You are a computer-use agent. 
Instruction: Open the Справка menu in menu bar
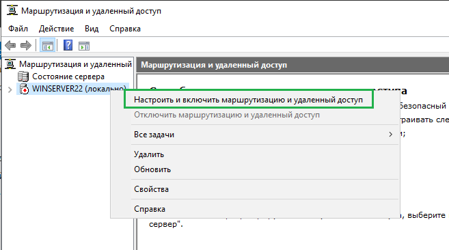(125, 29)
